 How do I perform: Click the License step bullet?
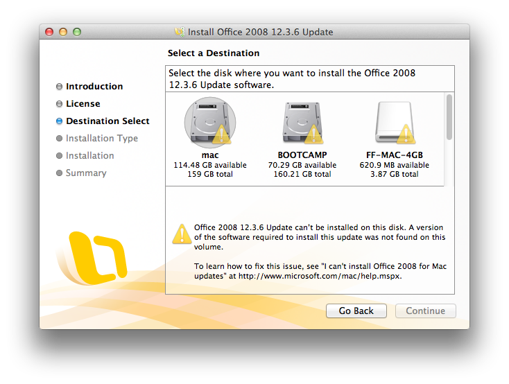pos(59,104)
